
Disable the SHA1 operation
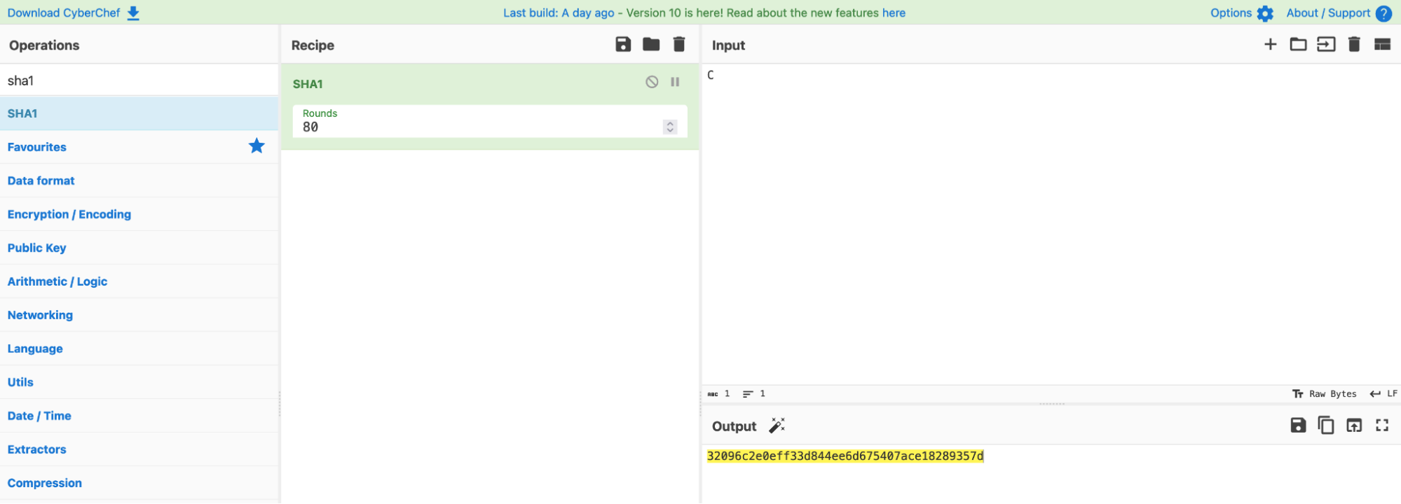coord(652,82)
